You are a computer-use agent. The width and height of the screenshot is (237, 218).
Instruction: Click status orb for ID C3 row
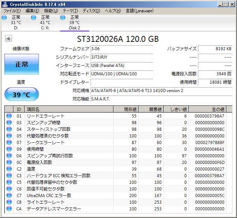(x=9, y=175)
